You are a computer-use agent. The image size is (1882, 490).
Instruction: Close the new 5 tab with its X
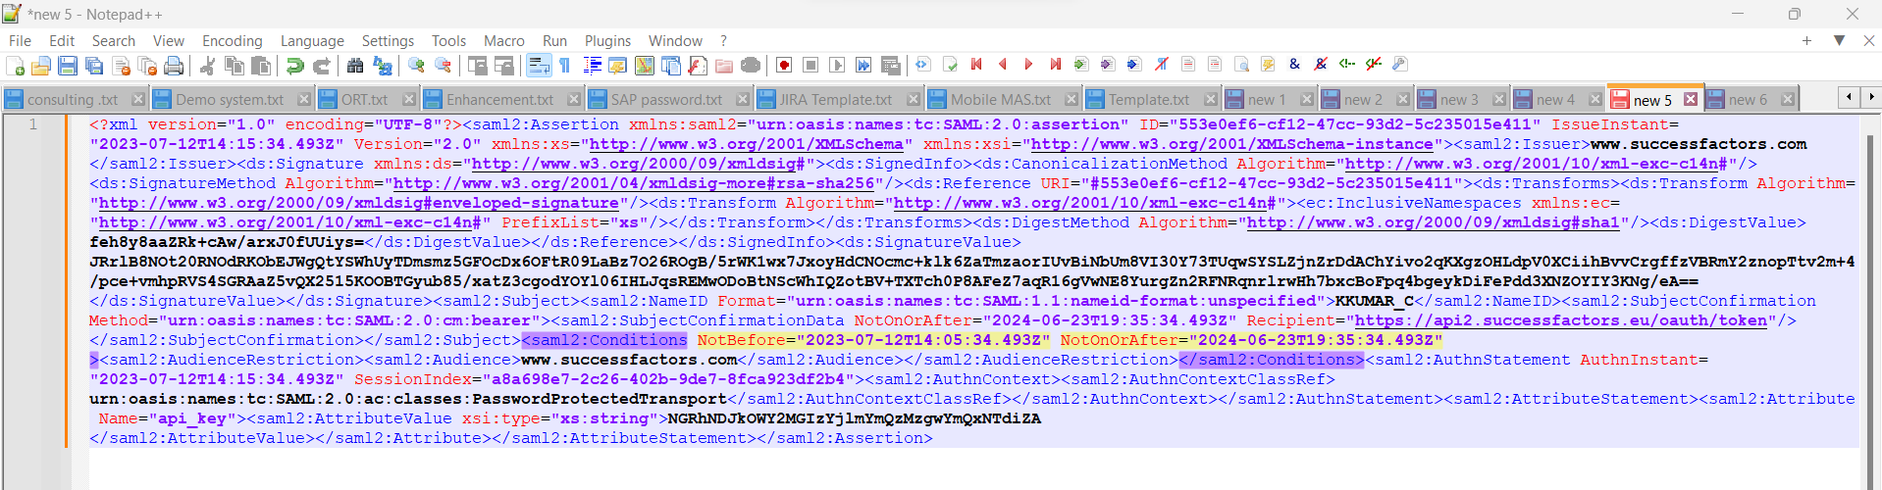(1691, 99)
